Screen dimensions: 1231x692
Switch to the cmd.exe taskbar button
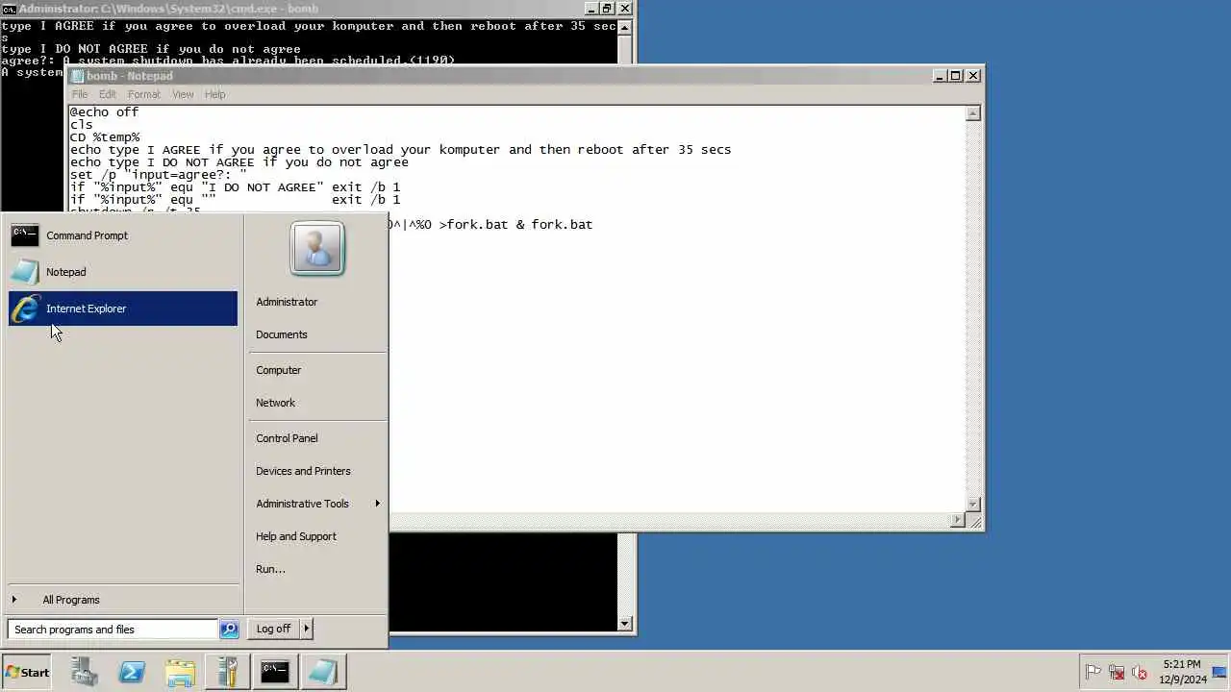pos(275,672)
